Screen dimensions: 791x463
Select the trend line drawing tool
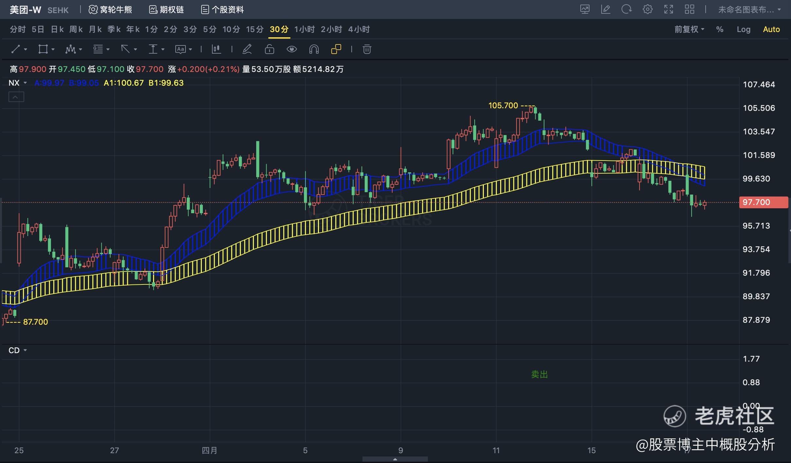pyautogui.click(x=15, y=49)
